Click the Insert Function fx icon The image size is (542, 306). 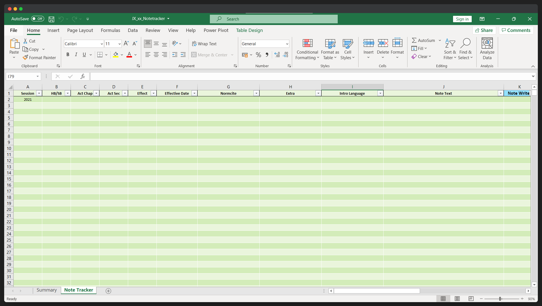click(83, 76)
